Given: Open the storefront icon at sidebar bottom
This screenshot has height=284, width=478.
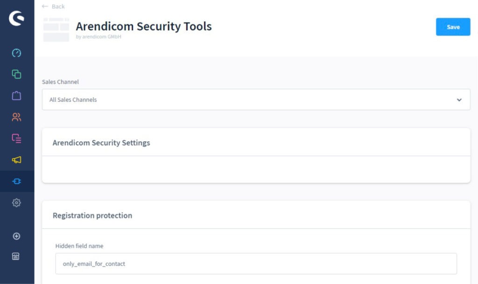Looking at the screenshot, I should [16, 256].
